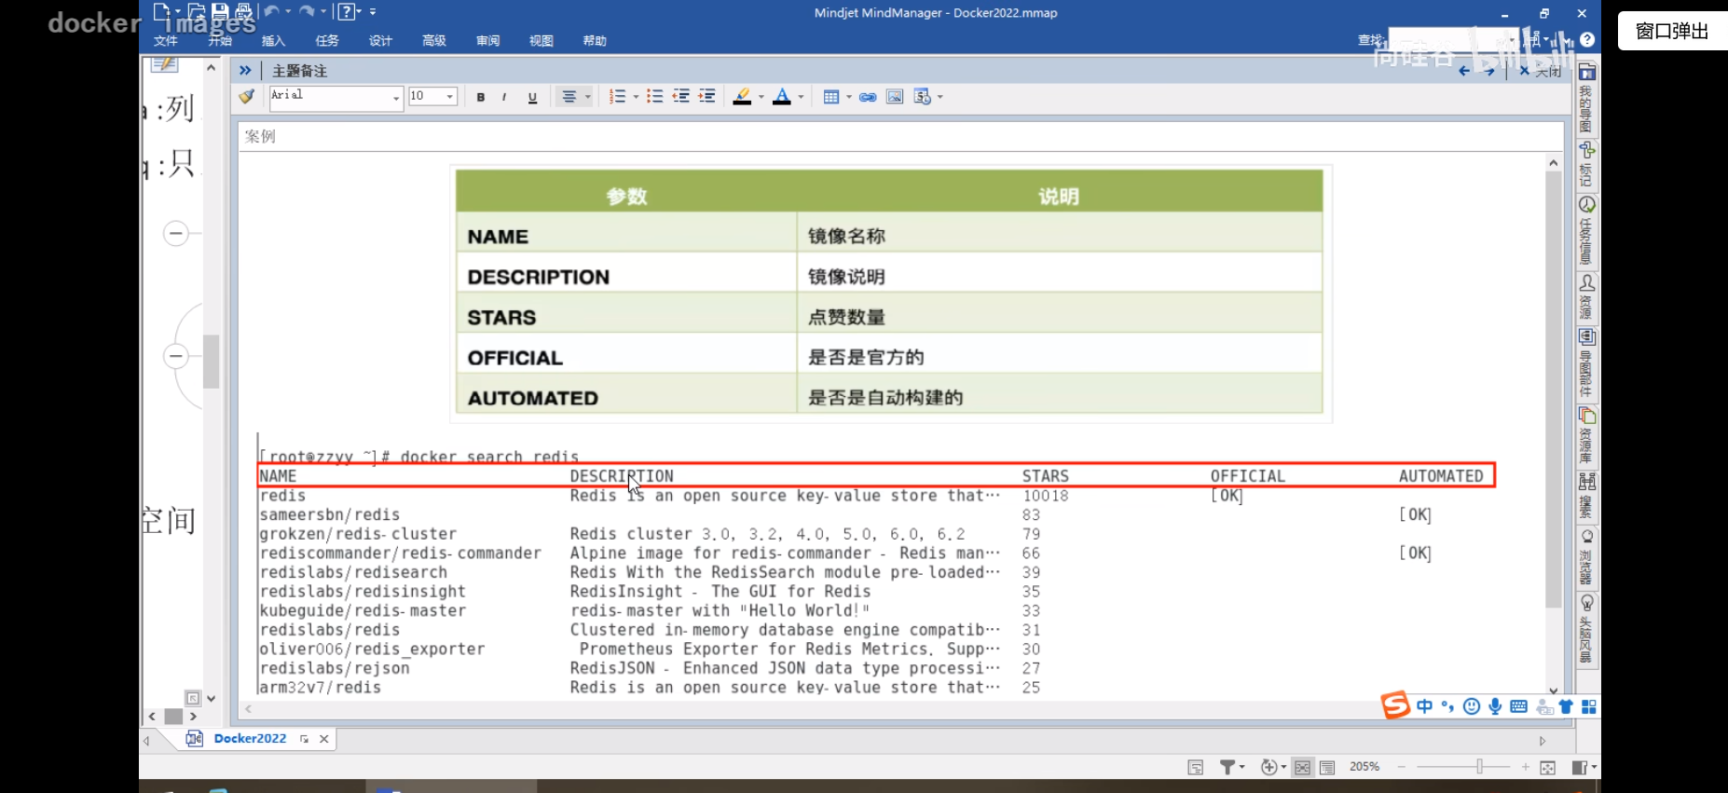Select map view mode in status bar

[1302, 767]
